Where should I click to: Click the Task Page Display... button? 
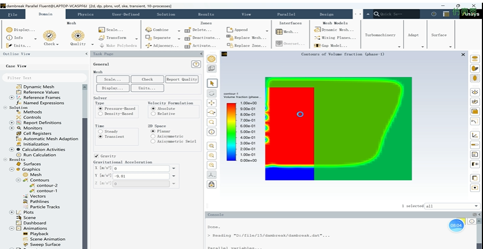tap(113, 88)
